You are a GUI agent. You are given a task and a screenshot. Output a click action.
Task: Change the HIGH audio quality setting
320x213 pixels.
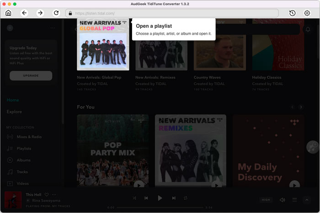[x=266, y=200]
